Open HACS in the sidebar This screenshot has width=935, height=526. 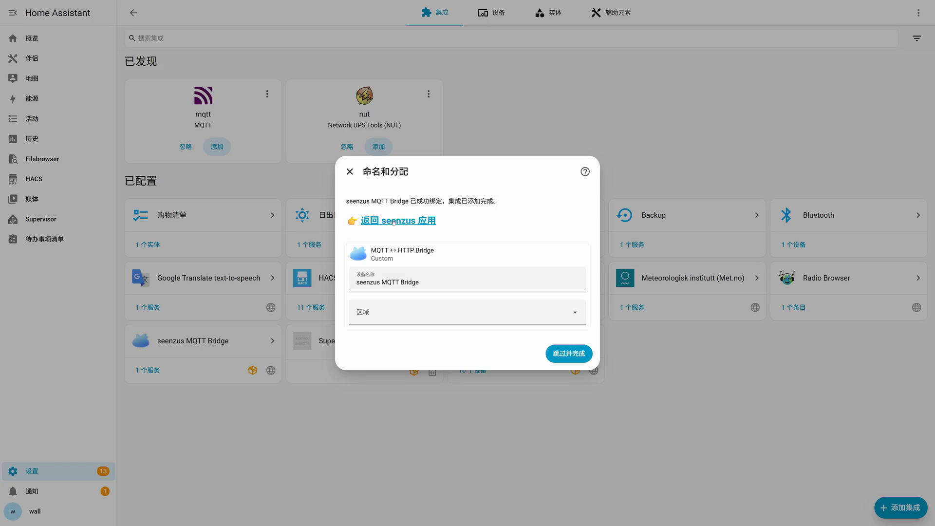(58, 179)
